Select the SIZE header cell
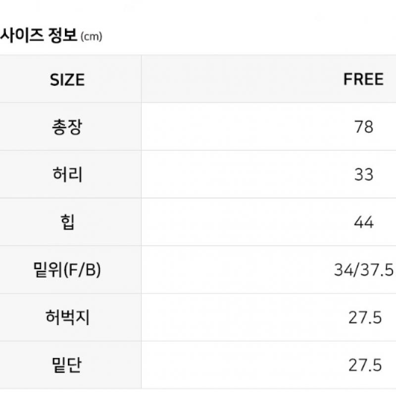The width and height of the screenshot is (396, 396). [67, 80]
